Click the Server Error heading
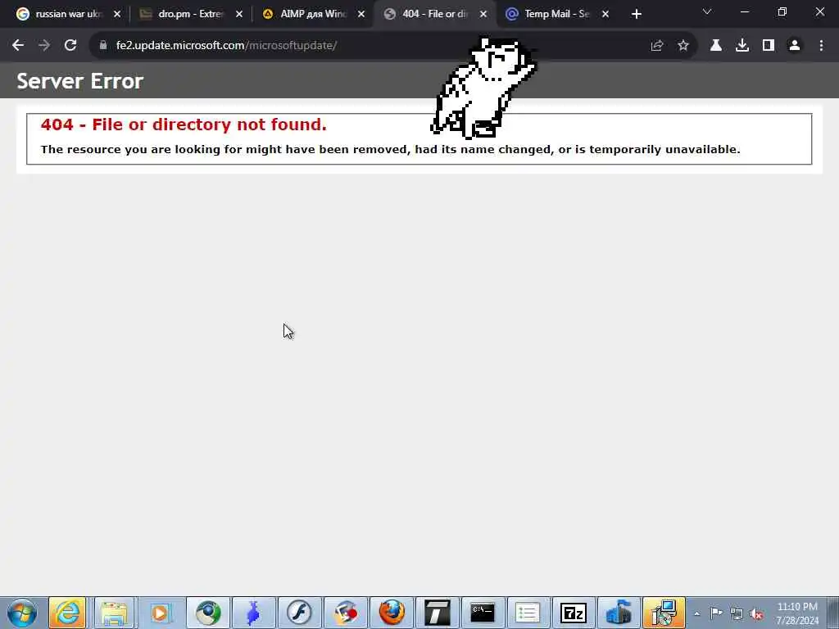Viewport: 839px width, 629px height. click(x=80, y=81)
